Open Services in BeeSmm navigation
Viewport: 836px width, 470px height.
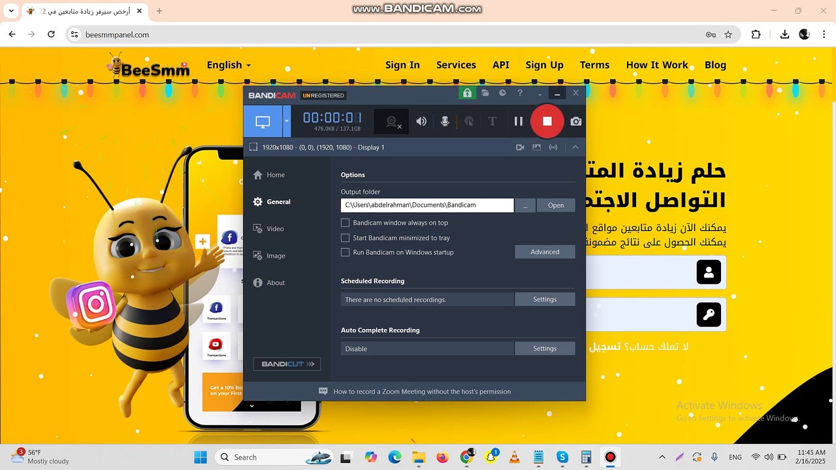(456, 65)
